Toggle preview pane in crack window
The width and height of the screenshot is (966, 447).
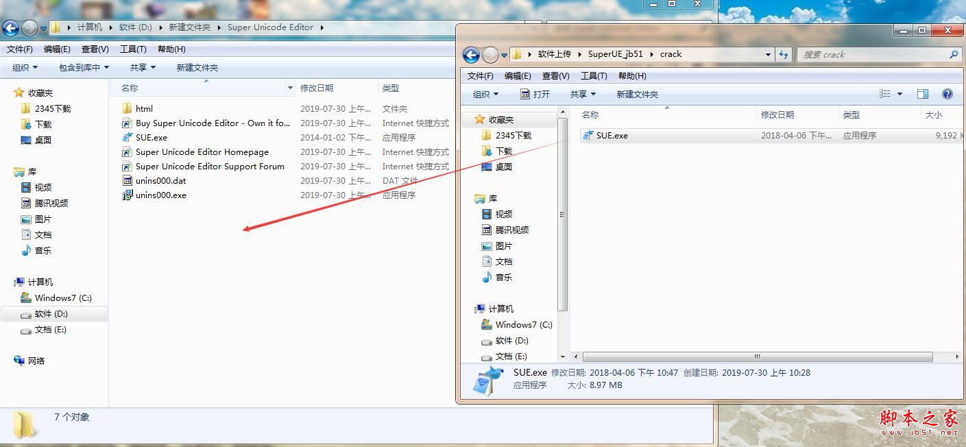tap(923, 94)
